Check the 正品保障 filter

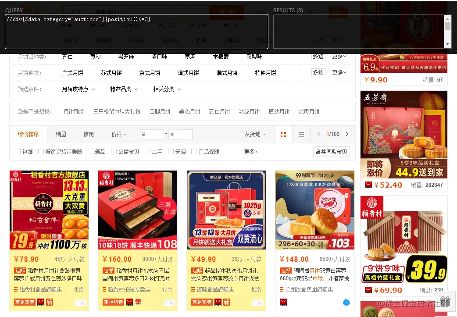click(194, 152)
